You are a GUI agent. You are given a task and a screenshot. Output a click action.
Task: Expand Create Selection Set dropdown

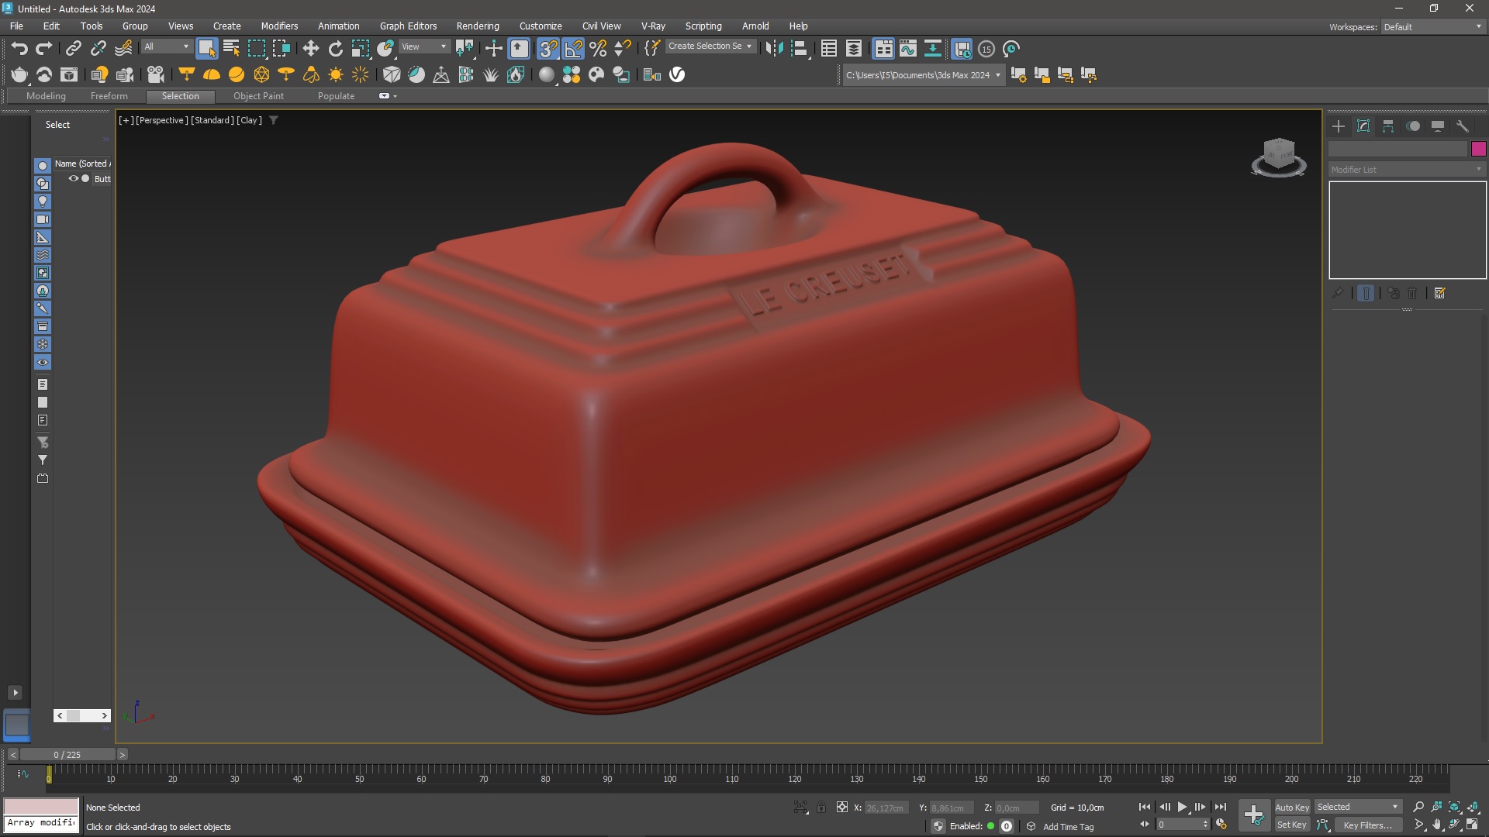click(x=710, y=46)
